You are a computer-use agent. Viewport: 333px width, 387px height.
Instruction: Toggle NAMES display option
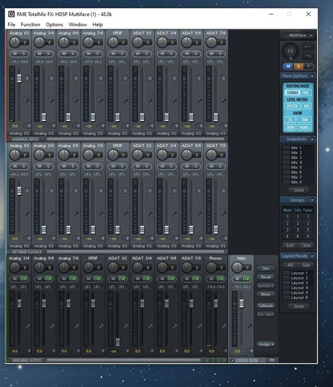tap(305, 127)
